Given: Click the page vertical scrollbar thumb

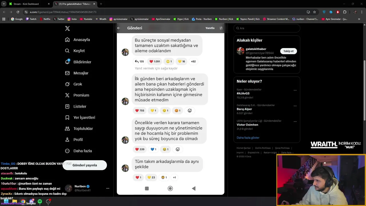Looking at the screenshot, I should coord(364,90).
